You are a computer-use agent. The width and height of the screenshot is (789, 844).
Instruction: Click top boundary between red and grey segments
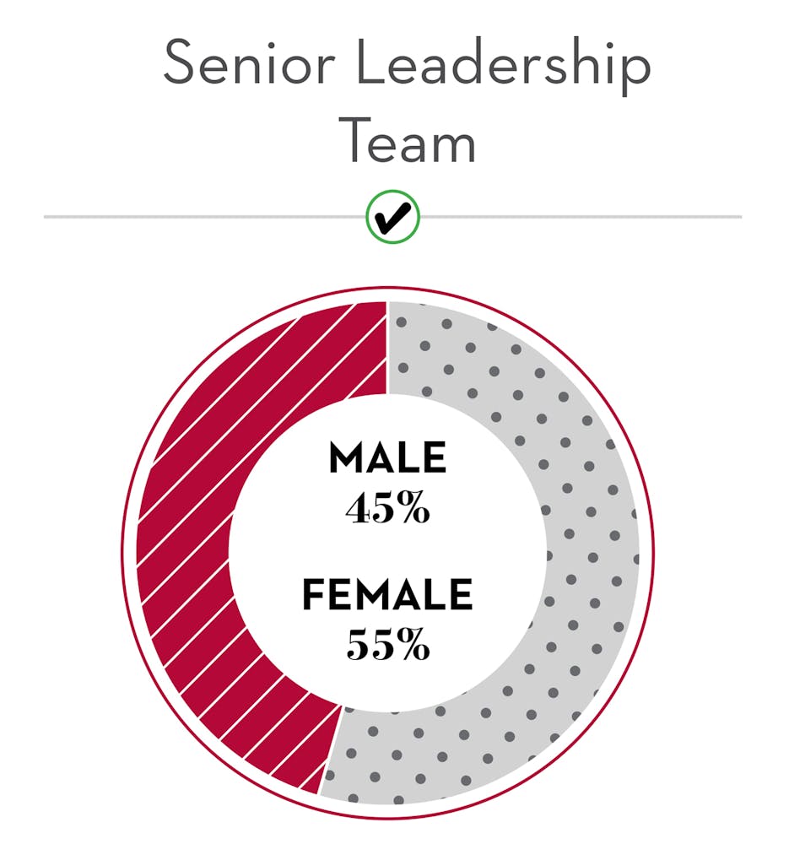[x=387, y=349]
